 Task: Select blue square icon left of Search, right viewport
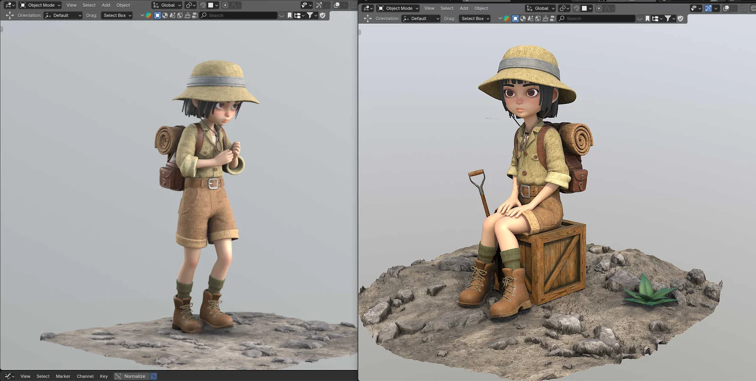(x=515, y=18)
